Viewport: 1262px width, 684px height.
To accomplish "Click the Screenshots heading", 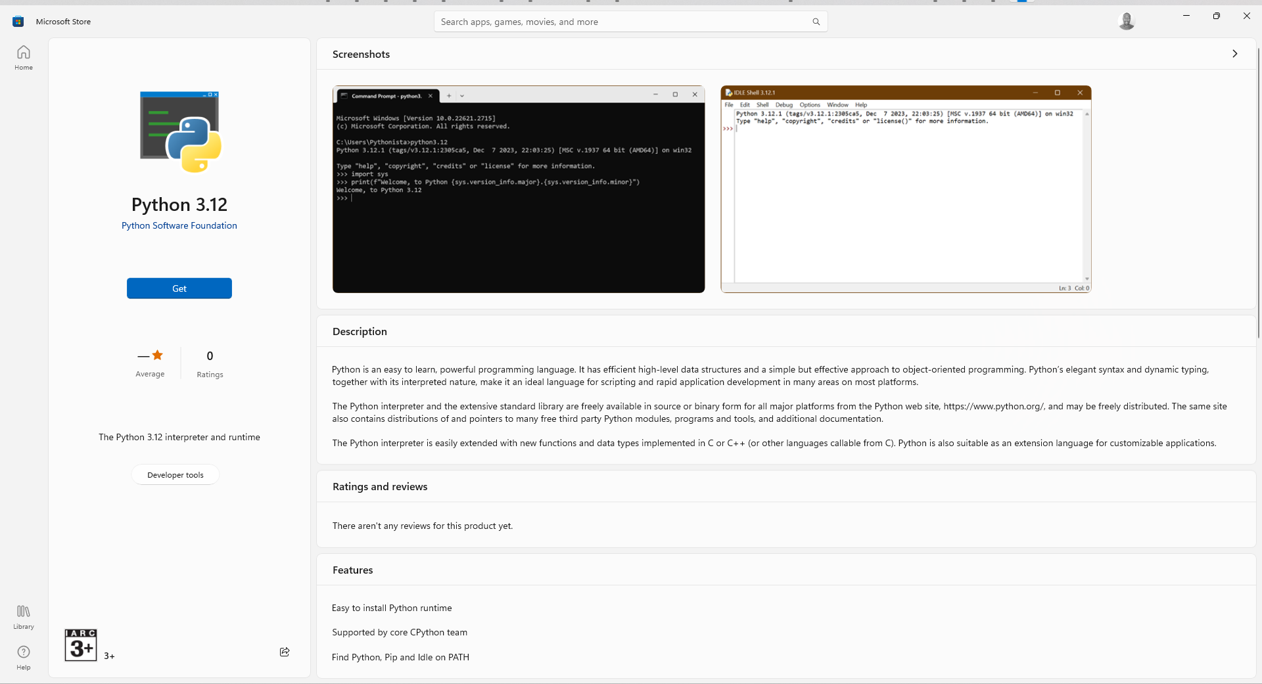I will [361, 54].
